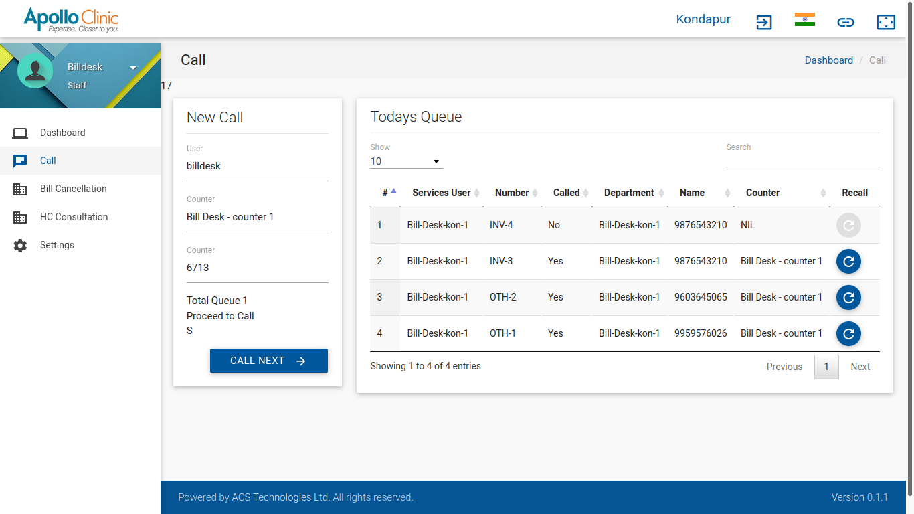The image size is (914, 514).
Task: Sort by Department column
Action: pos(629,193)
